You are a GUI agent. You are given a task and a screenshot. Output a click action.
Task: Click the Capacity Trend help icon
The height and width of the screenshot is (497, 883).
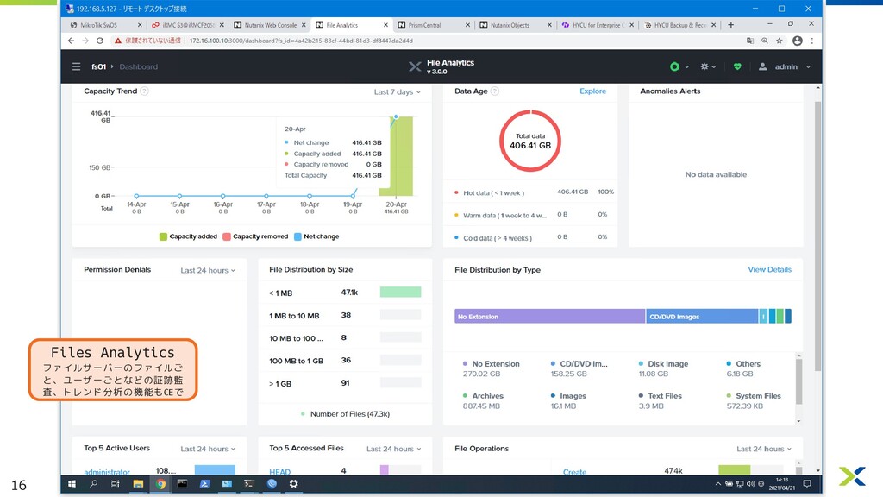pos(144,91)
